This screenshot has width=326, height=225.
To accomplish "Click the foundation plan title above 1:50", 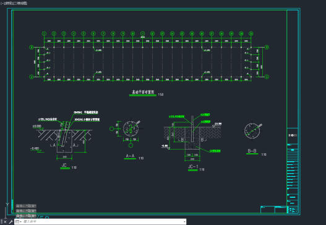I will (144, 92).
